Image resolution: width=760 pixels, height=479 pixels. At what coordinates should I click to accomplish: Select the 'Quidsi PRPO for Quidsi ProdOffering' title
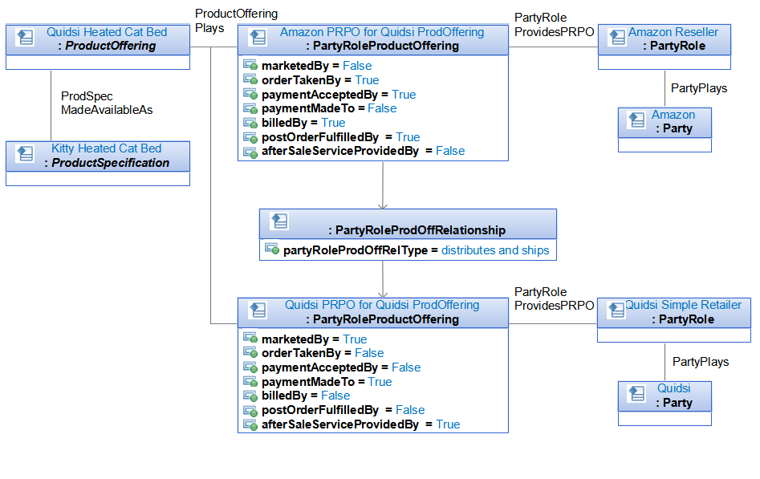tap(382, 305)
